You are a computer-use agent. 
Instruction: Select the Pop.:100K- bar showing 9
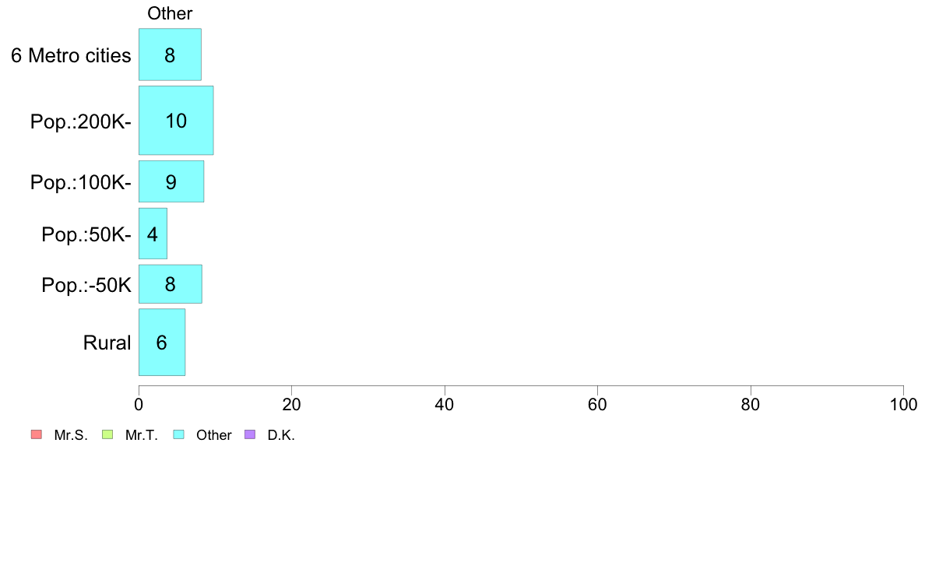(x=171, y=181)
